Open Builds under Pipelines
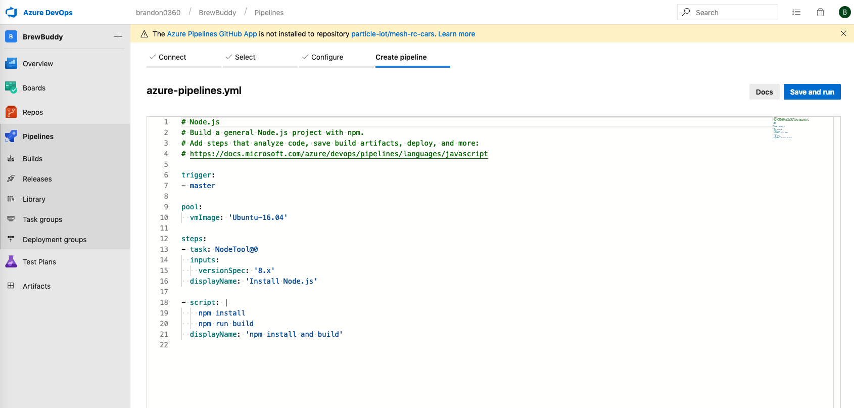Viewport: 854px width, 408px height. click(65, 159)
